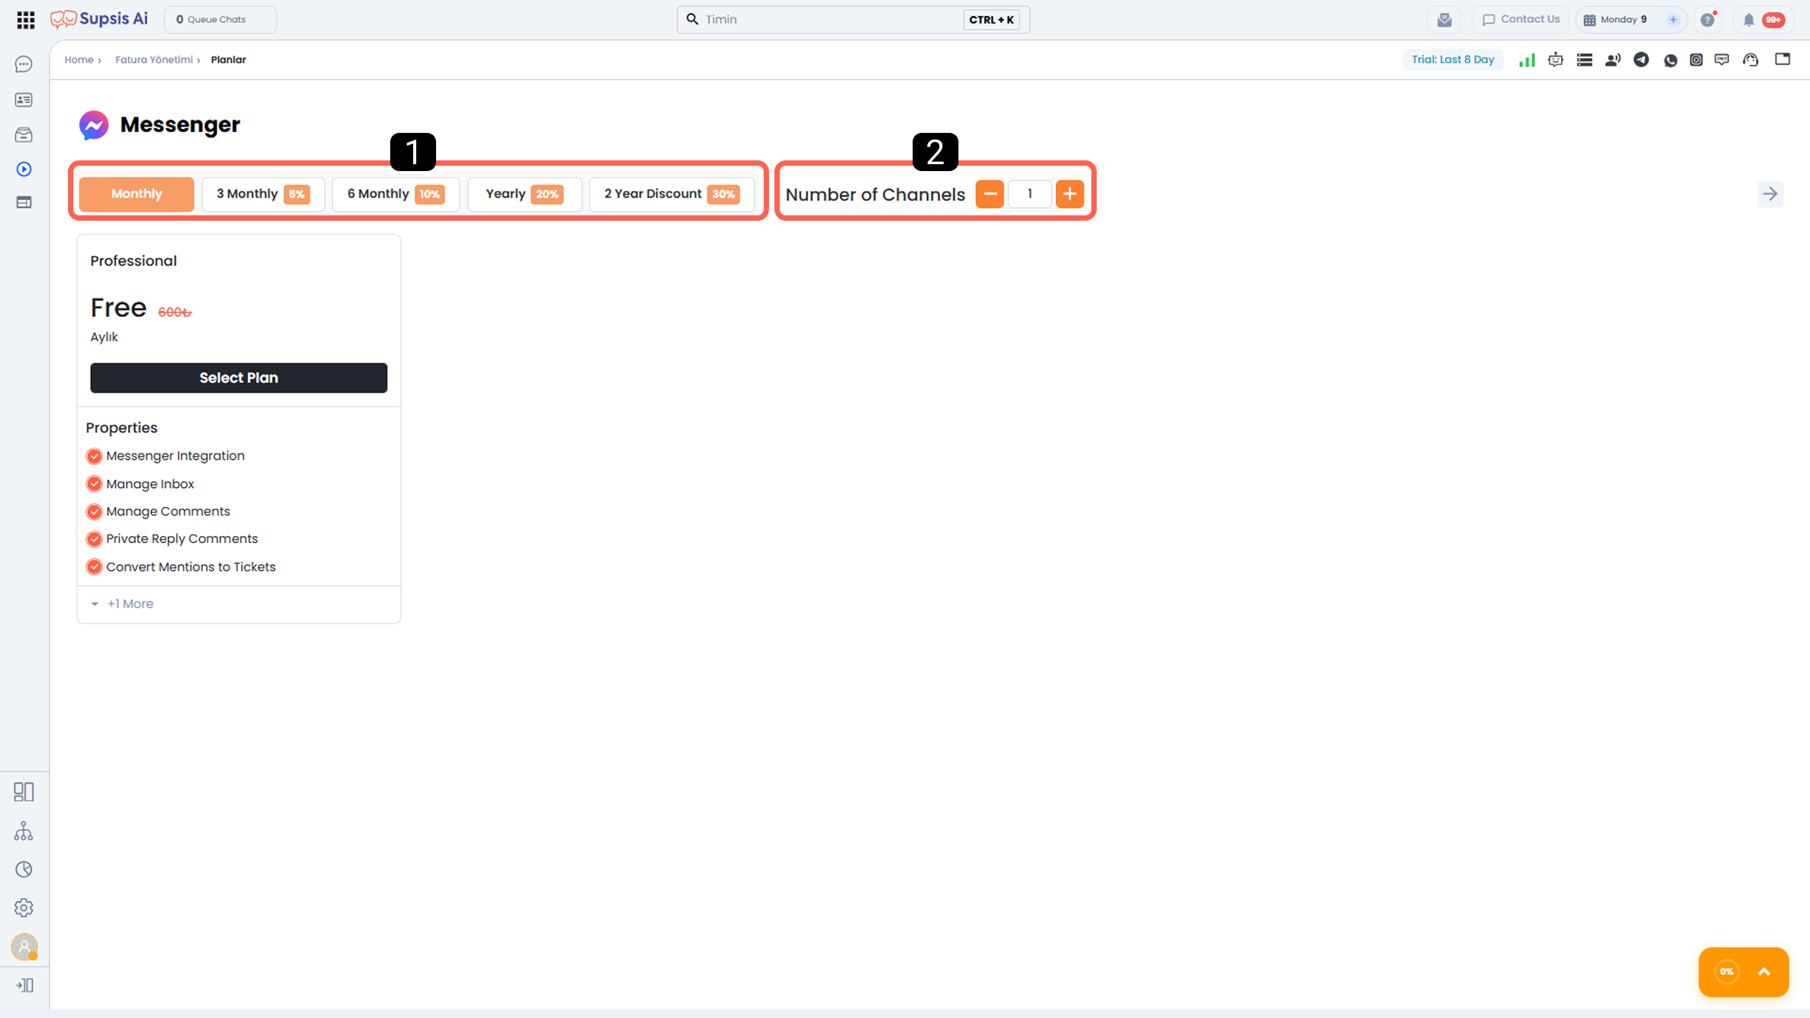Select the Yearly billing period
Screen dimensions: 1810x1018
(525, 194)
